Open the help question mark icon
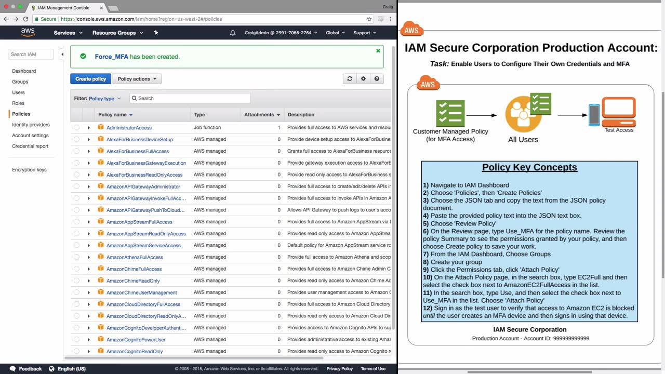Viewport: 665px width, 374px height. (377, 79)
